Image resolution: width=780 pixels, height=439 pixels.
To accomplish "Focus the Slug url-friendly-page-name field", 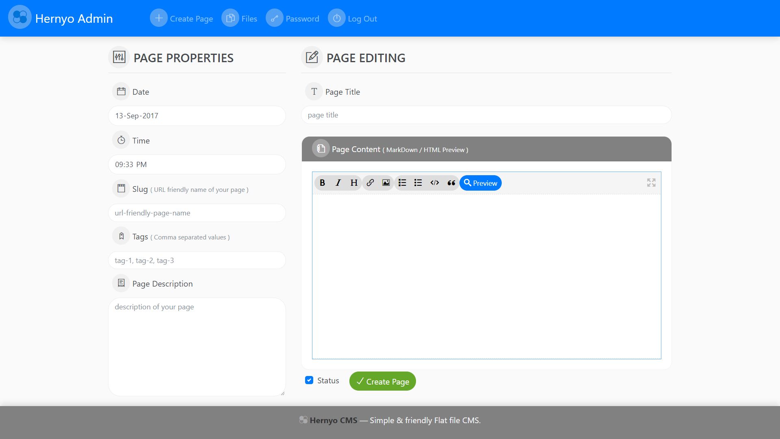I will (197, 213).
